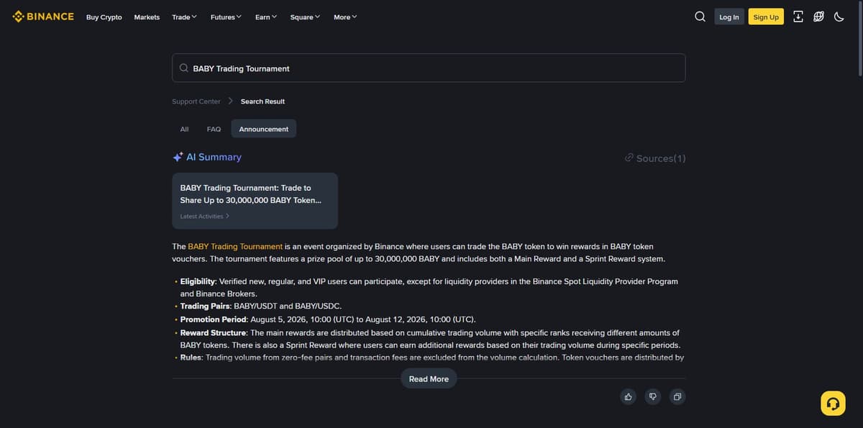
Task: Click the Sources link chain icon
Action: click(629, 158)
